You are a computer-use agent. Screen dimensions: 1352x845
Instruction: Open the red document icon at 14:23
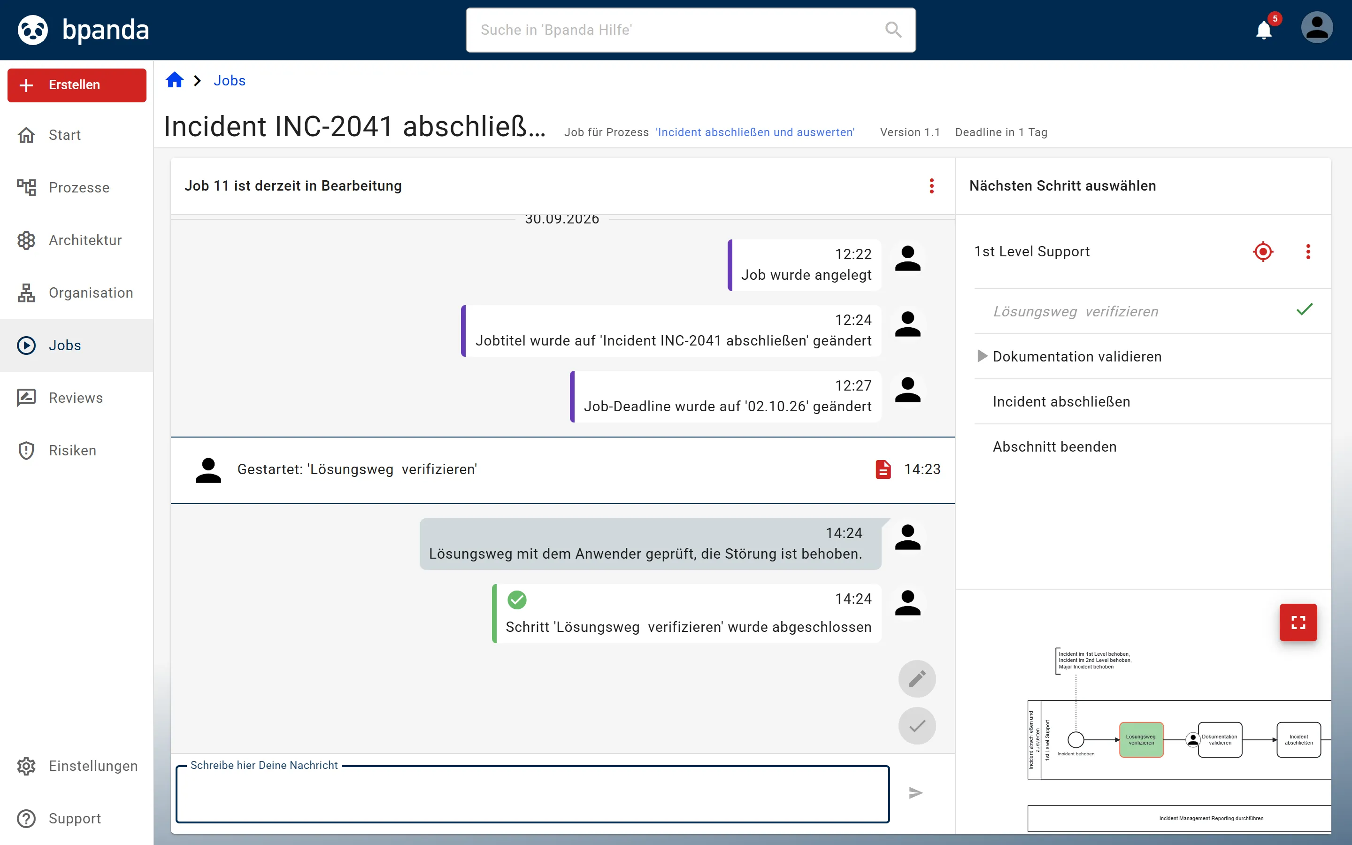click(x=883, y=469)
